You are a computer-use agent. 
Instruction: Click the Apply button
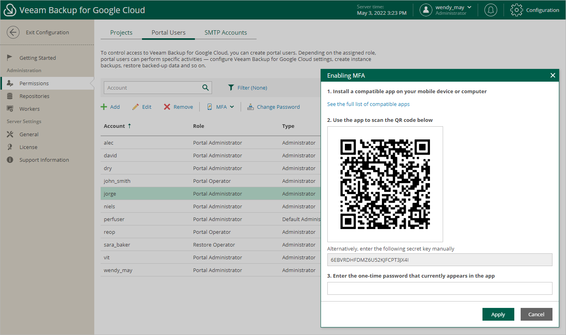(498, 314)
